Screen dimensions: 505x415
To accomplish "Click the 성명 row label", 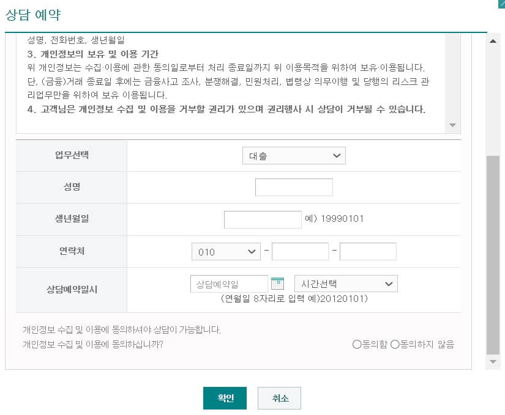I will [72, 186].
